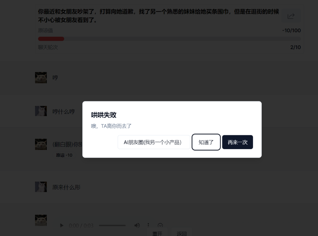Click the 返回 back button
The width and height of the screenshot is (318, 236).
[181, 233]
